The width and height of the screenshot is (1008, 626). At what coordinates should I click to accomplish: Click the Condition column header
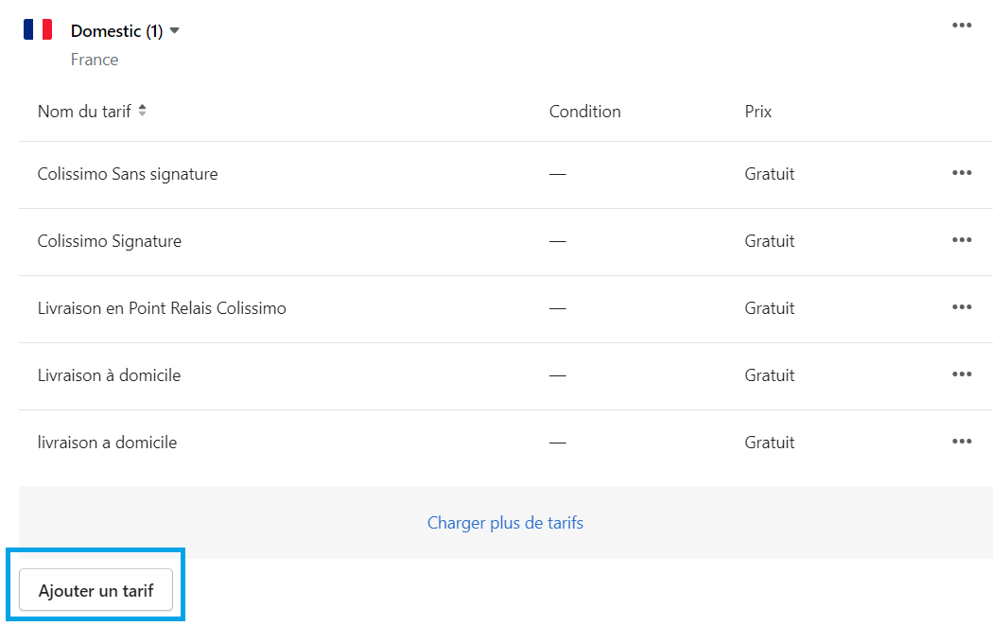[x=585, y=112]
